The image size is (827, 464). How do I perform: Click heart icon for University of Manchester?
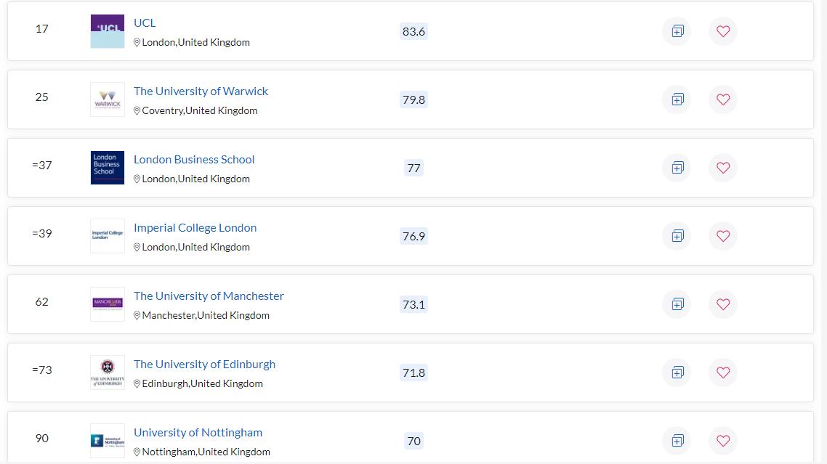click(722, 304)
